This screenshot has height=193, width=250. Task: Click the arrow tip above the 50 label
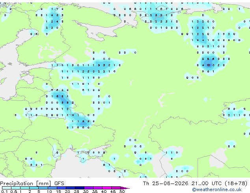click(125, 188)
